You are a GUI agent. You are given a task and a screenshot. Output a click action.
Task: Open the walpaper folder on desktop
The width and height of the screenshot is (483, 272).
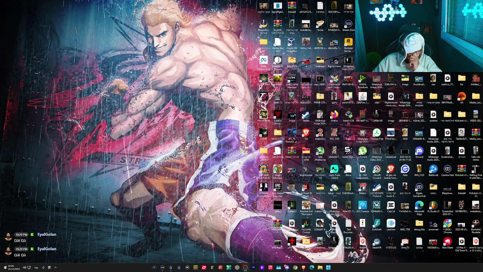point(320,62)
